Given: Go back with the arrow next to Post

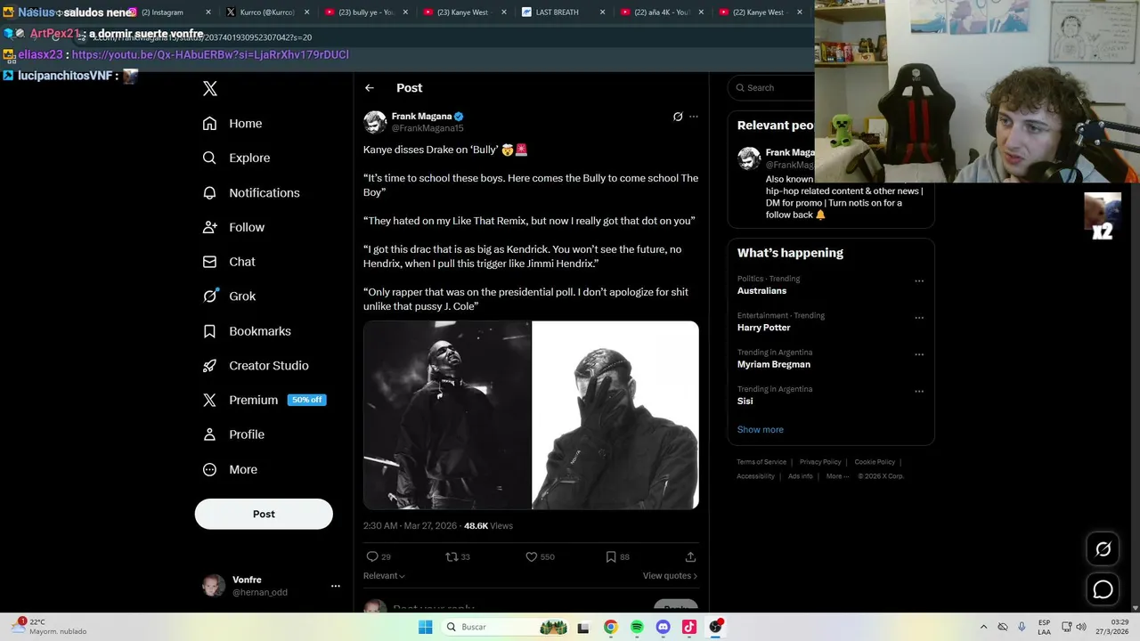Looking at the screenshot, I should [370, 88].
